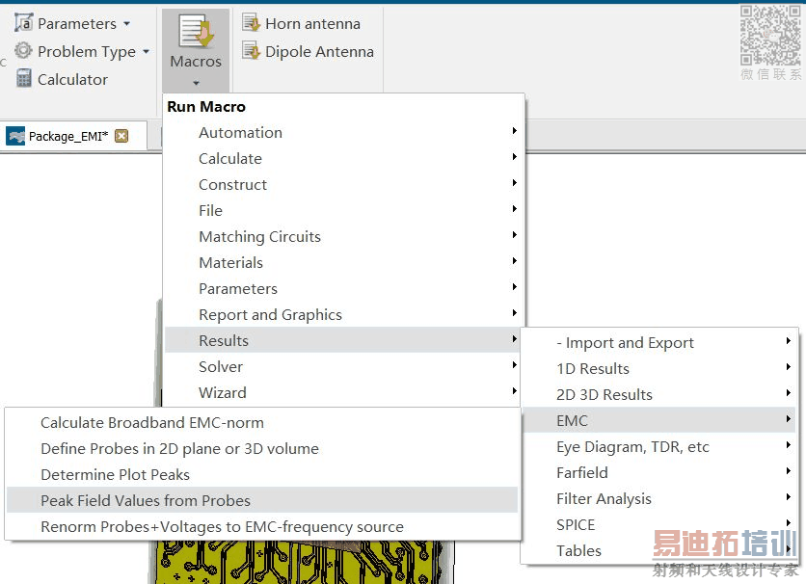Open the Automation submenu
806x584 pixels.
click(x=343, y=133)
